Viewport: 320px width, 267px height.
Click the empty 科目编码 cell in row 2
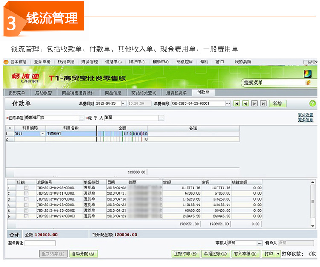(30, 139)
